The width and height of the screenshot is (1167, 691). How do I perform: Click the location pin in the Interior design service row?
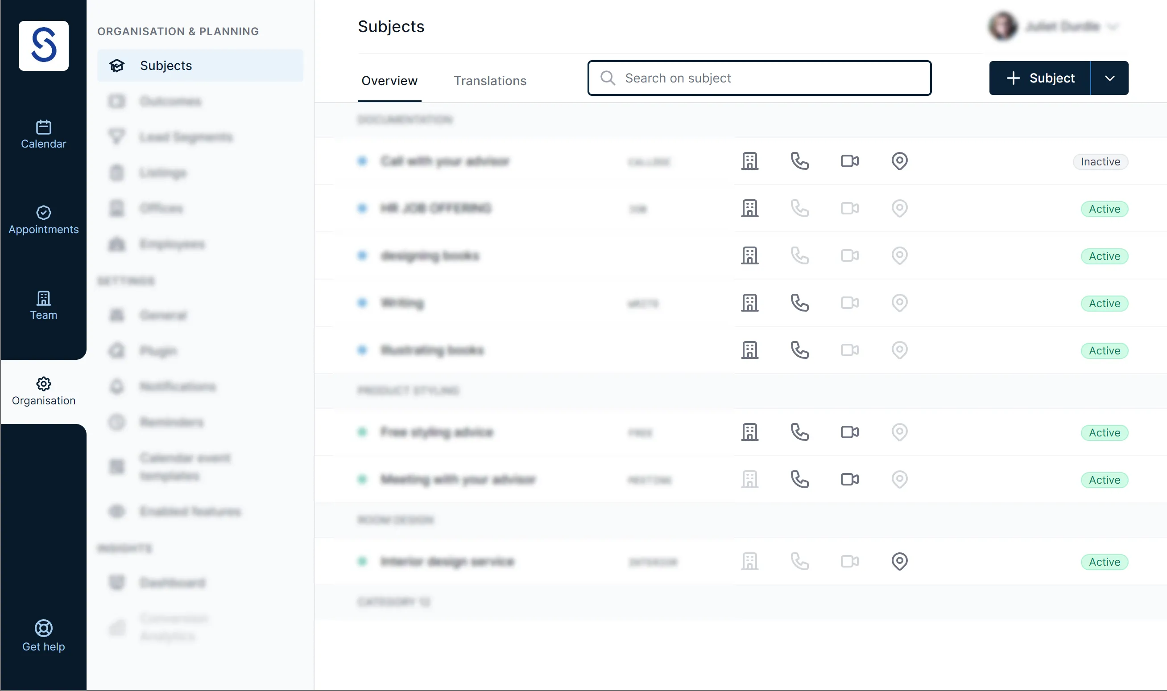coord(899,562)
